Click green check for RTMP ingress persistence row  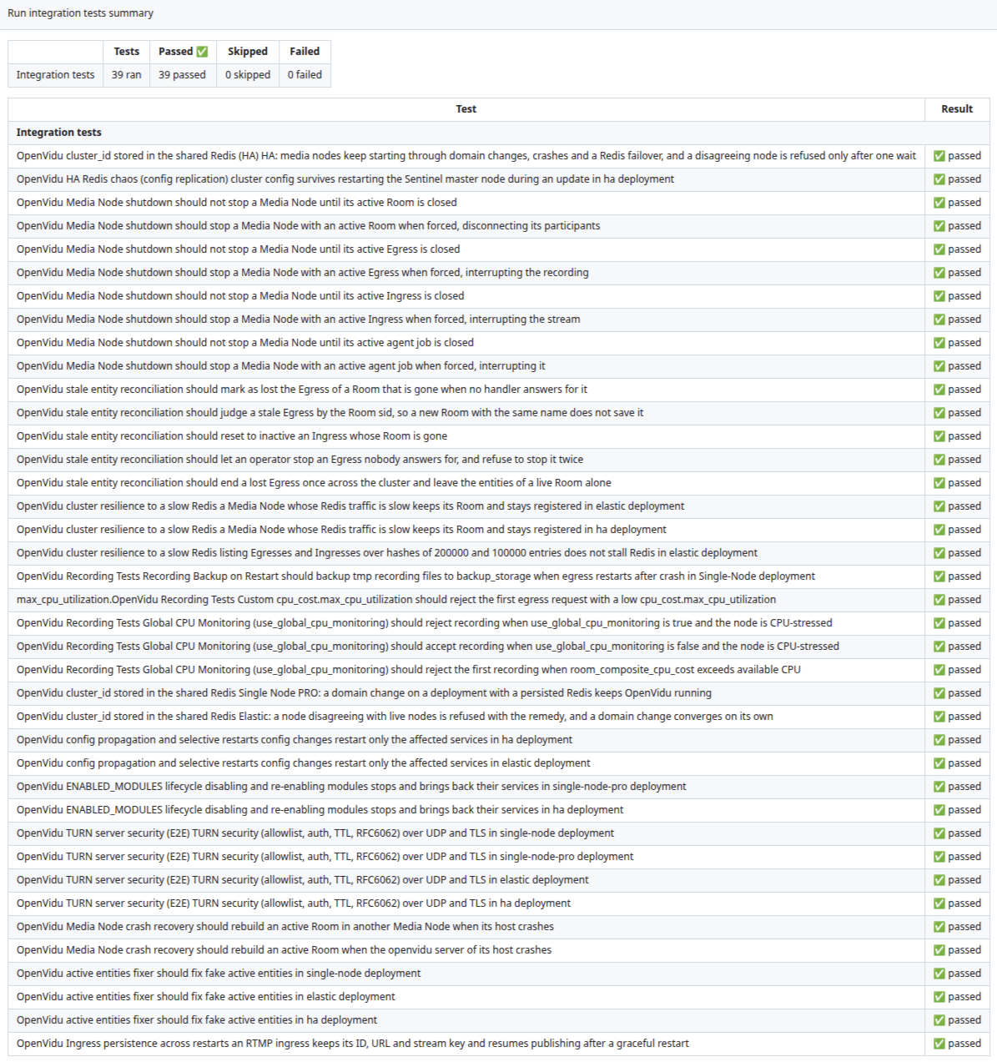coord(939,1044)
